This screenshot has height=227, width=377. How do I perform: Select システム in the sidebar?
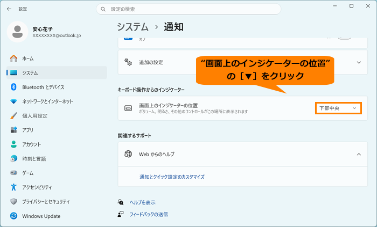pos(57,72)
